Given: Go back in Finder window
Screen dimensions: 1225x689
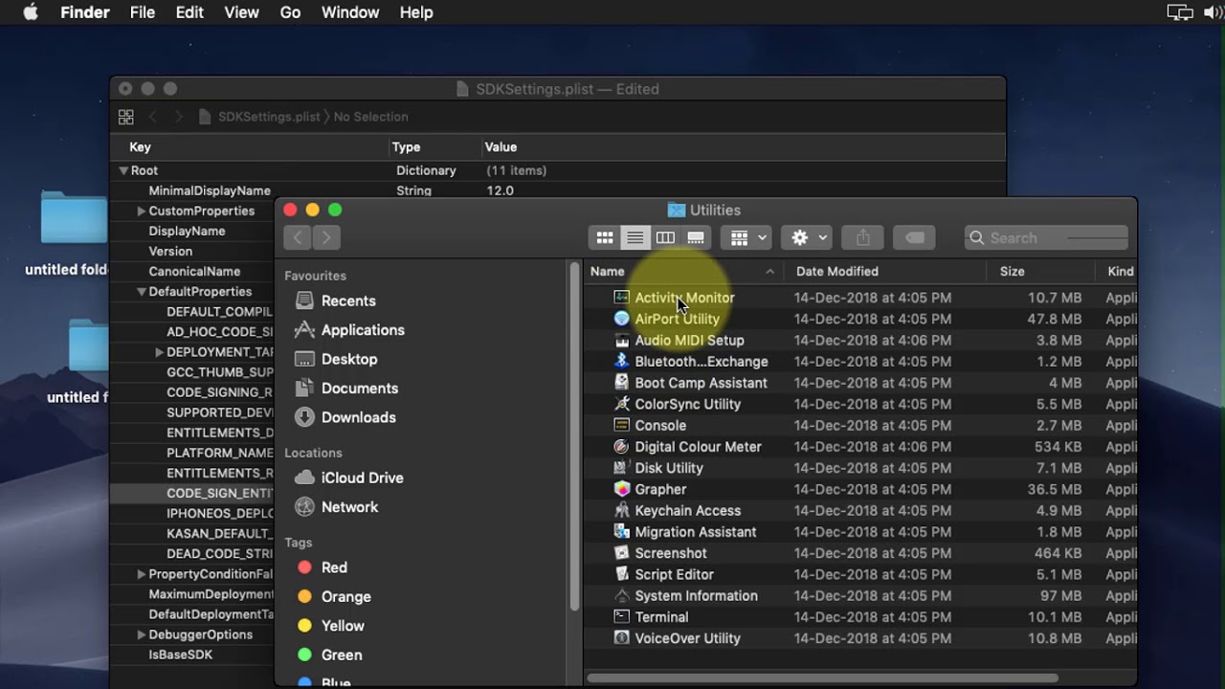Looking at the screenshot, I should 298,237.
